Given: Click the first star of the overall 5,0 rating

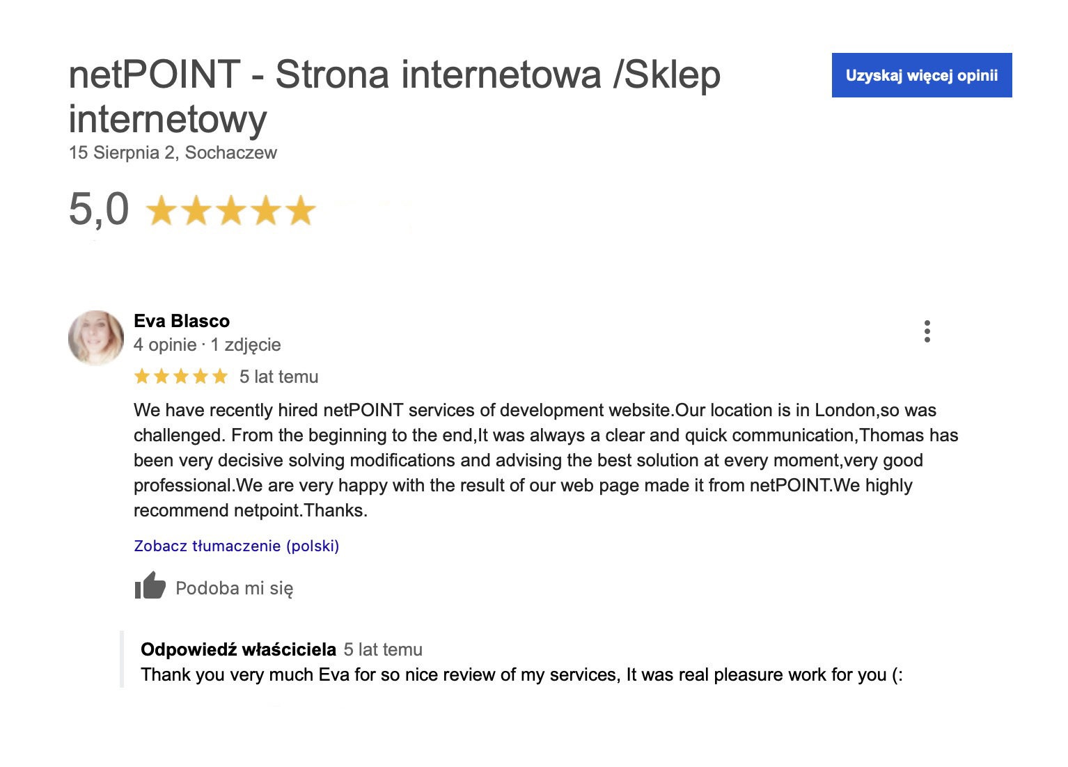Looking at the screenshot, I should point(162,210).
